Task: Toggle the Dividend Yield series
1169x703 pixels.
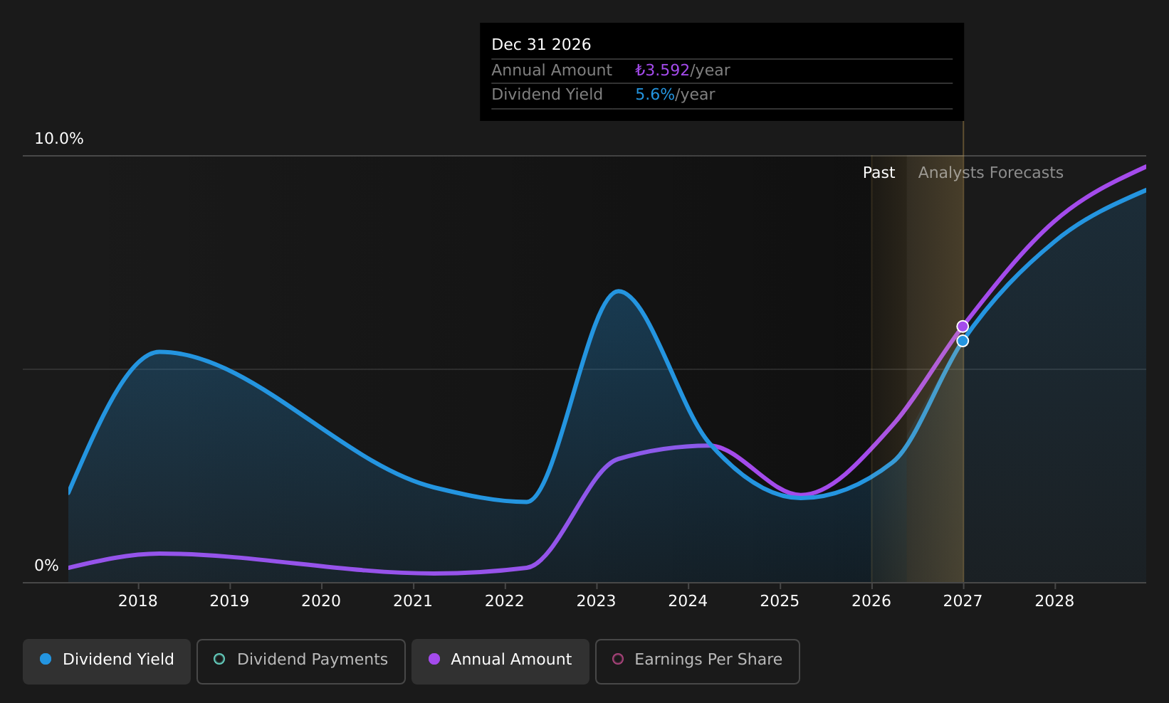Action: click(x=107, y=661)
